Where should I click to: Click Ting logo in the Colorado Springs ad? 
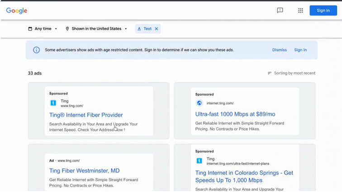coord(199,161)
